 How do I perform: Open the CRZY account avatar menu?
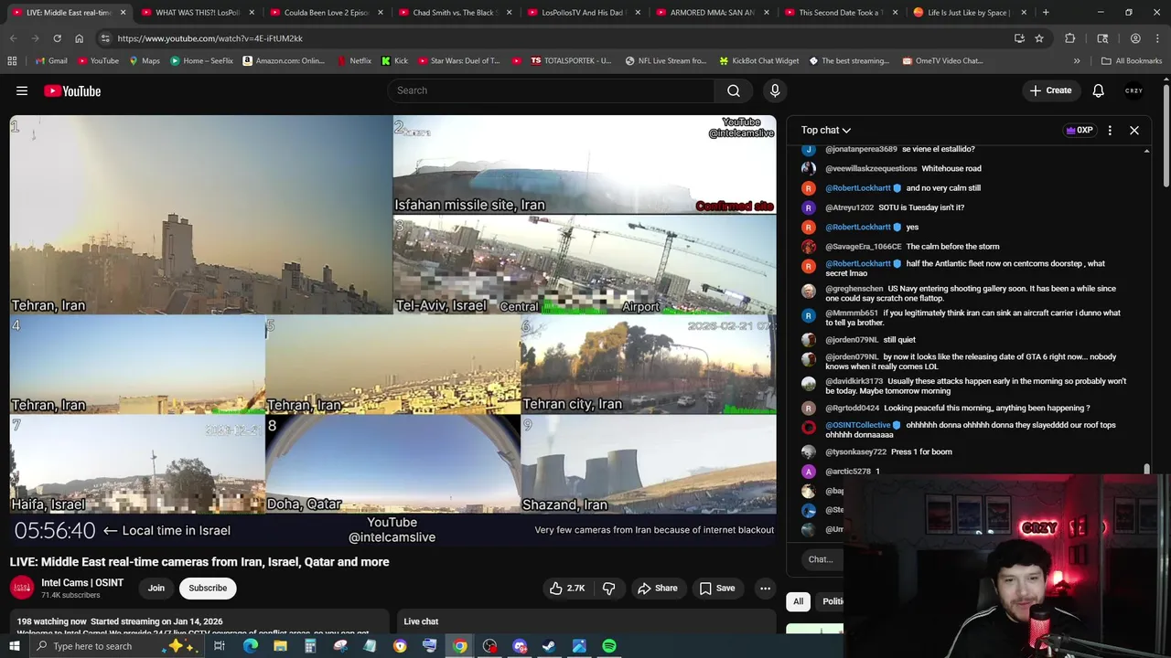click(x=1134, y=90)
